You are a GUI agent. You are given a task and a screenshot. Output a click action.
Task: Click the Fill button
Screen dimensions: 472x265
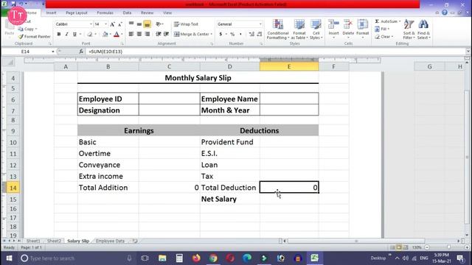382,29
